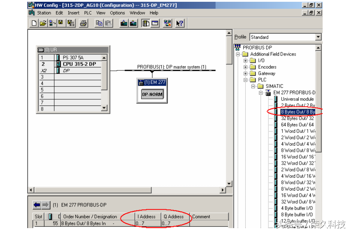Print the configuration using the printer icon
The width and height of the screenshot is (351, 232).
[83, 24]
